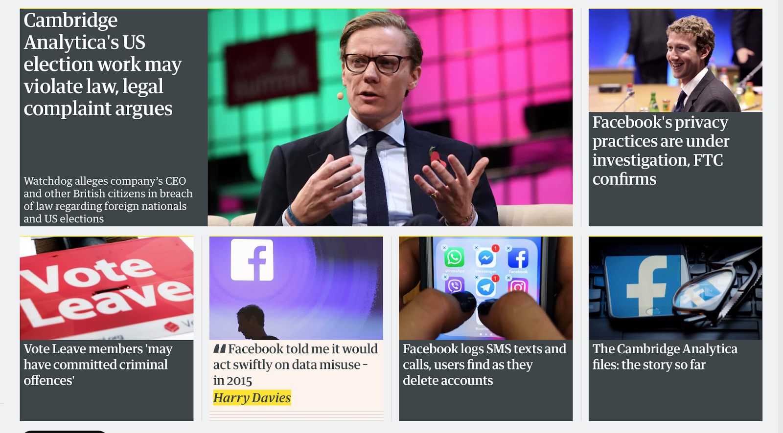Click the black button at the page bottom
This screenshot has width=783, height=433.
click(x=64, y=432)
